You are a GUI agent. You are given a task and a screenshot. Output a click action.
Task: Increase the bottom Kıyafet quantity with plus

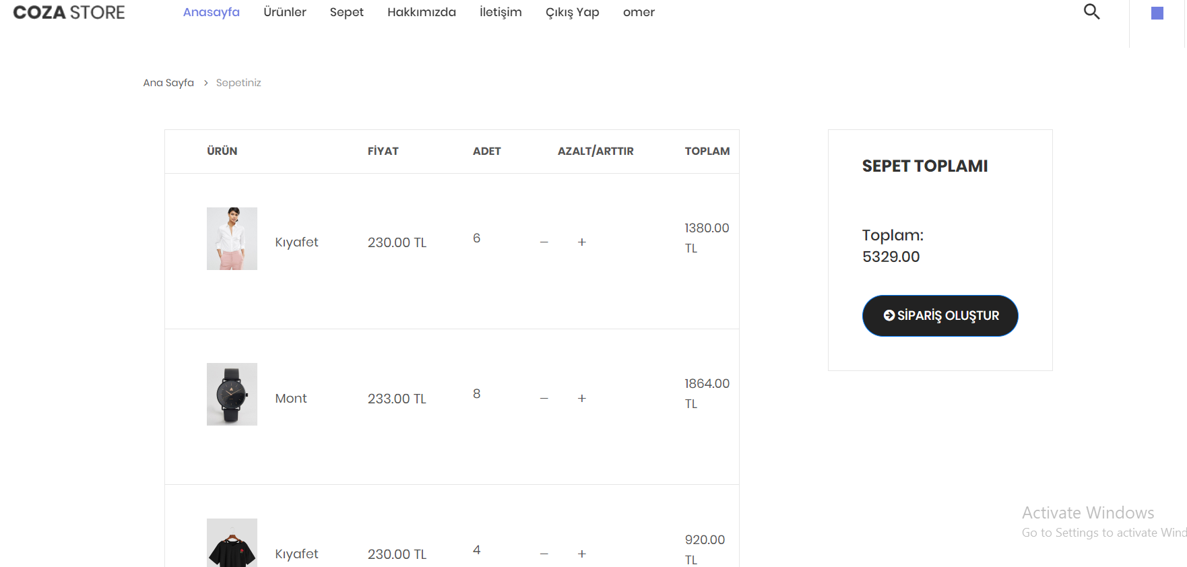(x=581, y=554)
